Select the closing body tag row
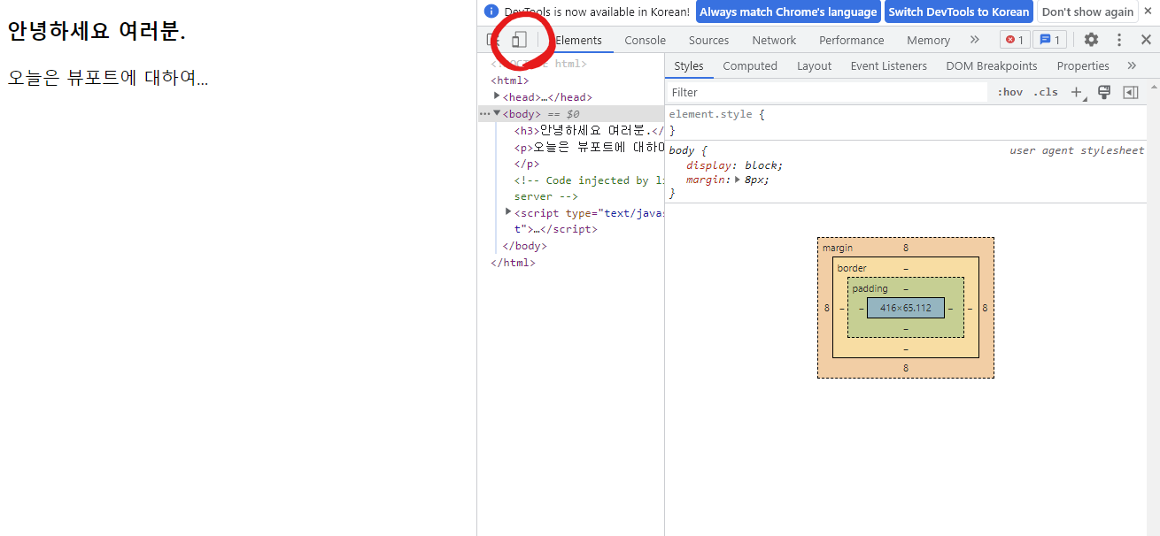 [524, 246]
